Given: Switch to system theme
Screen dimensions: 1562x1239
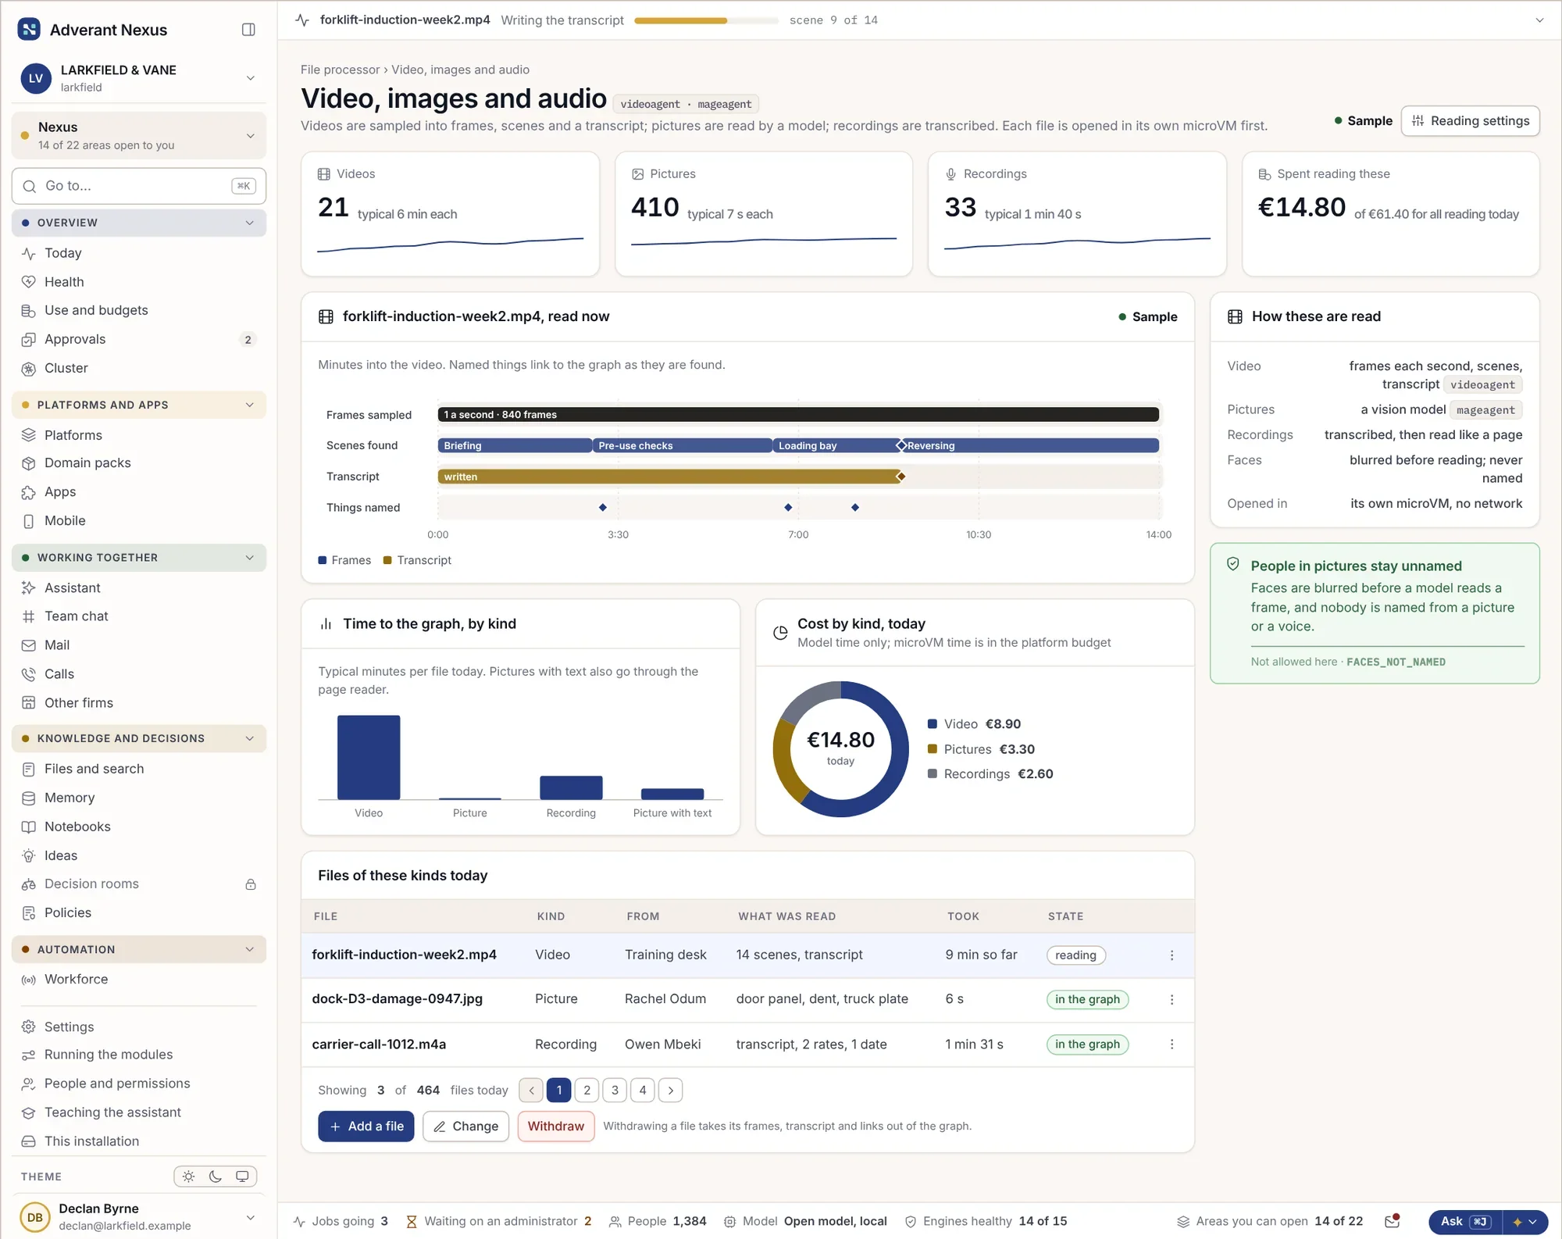Looking at the screenshot, I should tap(242, 1177).
